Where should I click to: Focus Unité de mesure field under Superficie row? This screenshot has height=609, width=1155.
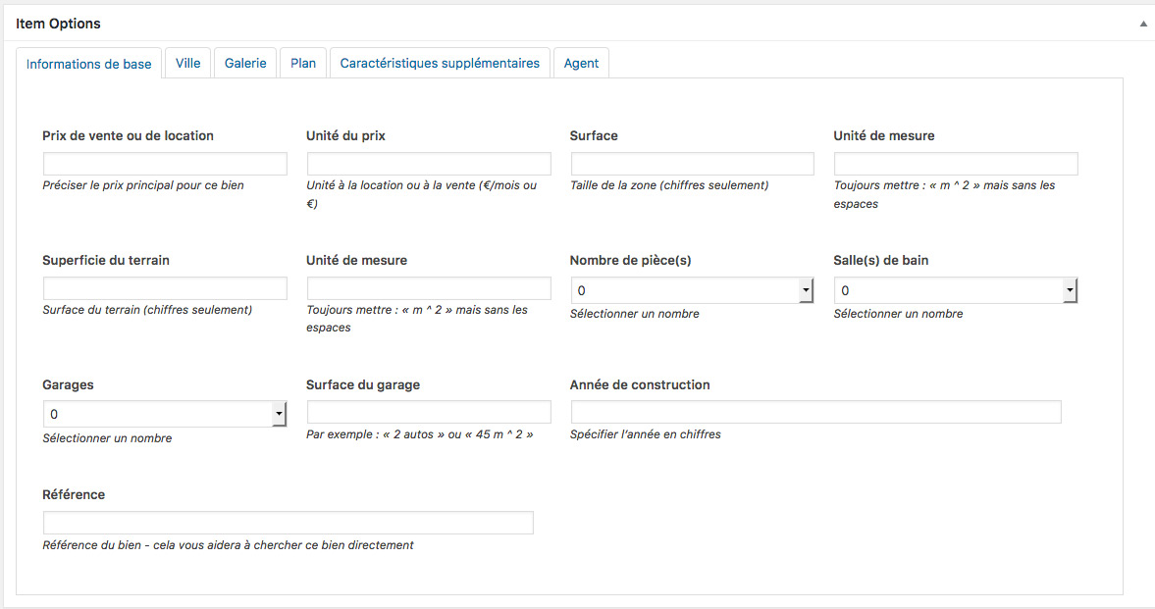429,288
